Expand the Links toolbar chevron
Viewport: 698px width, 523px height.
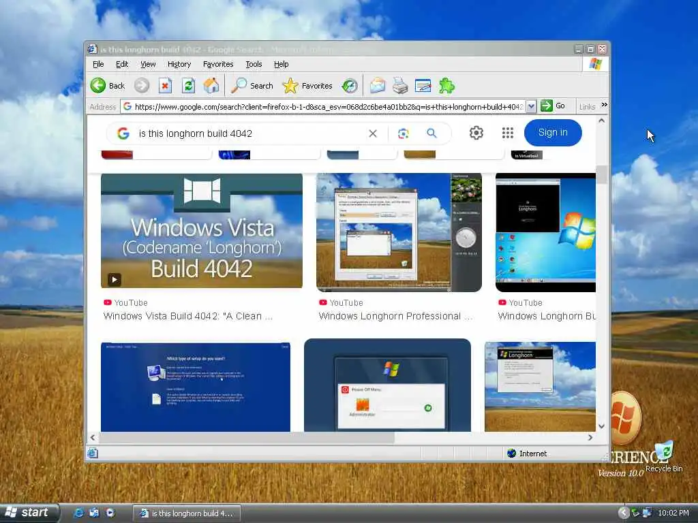coord(604,105)
